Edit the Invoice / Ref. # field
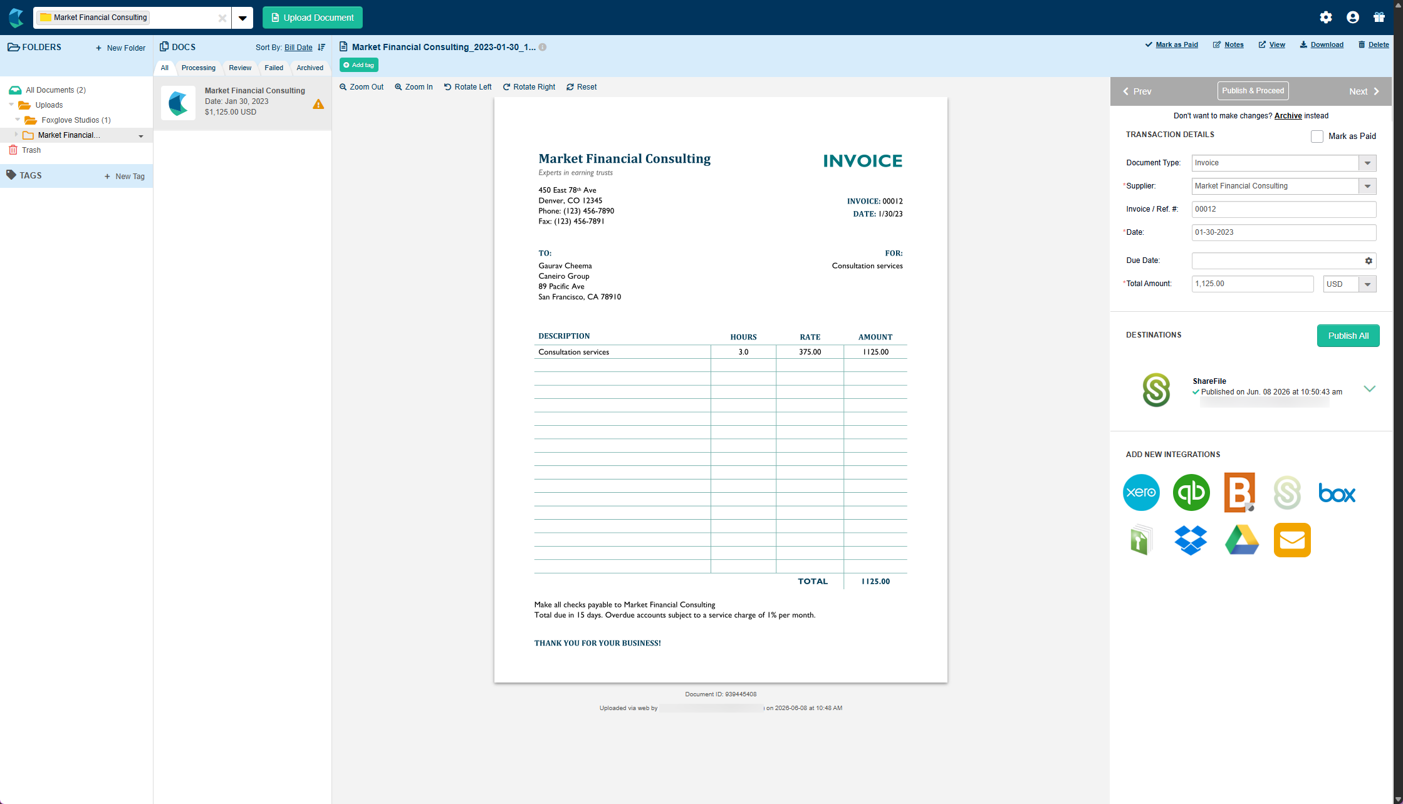This screenshot has height=804, width=1403. (1284, 209)
